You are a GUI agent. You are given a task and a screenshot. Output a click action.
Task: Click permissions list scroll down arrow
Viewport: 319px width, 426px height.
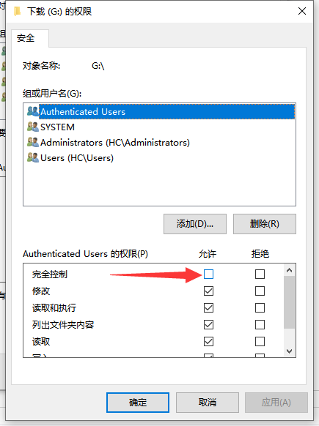(x=290, y=351)
